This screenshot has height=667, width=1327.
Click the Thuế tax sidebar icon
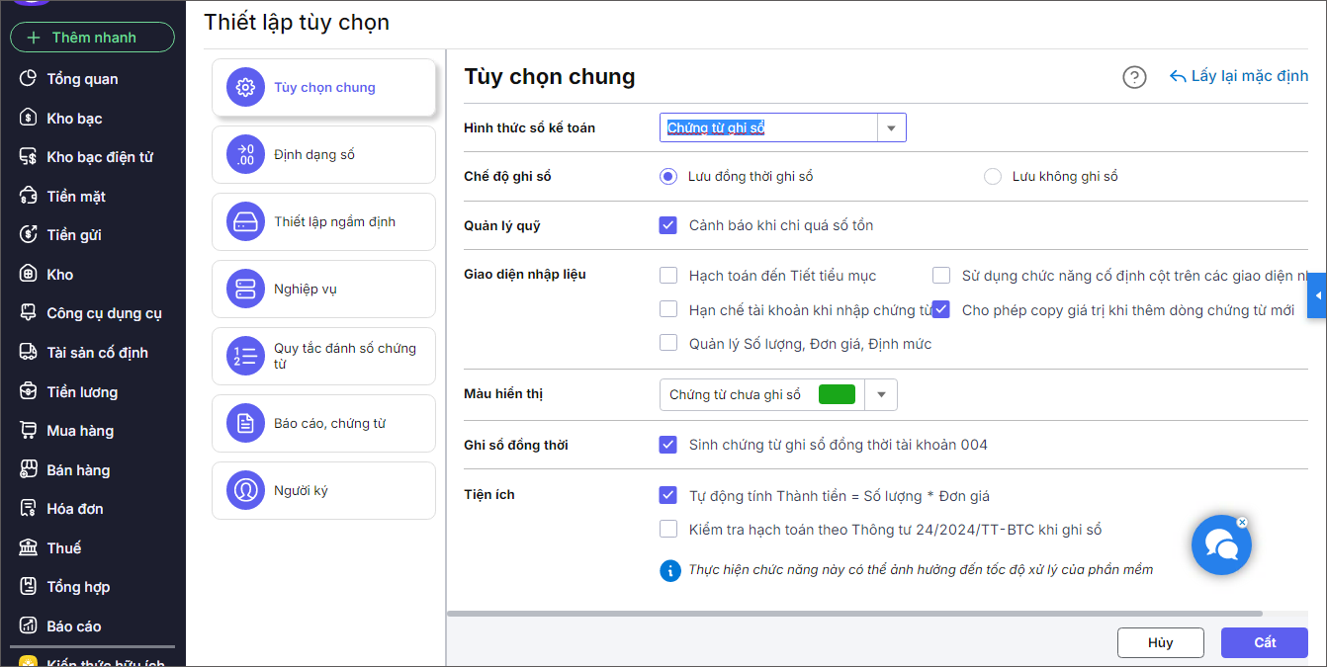[29, 548]
